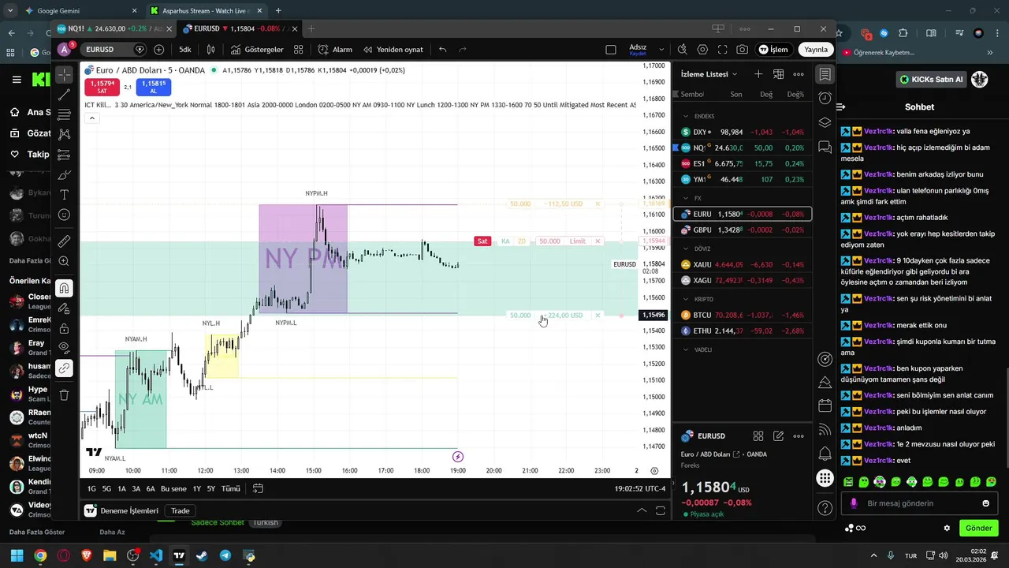
Task: Open the Fibonacci retracement tools
Action: (x=65, y=115)
